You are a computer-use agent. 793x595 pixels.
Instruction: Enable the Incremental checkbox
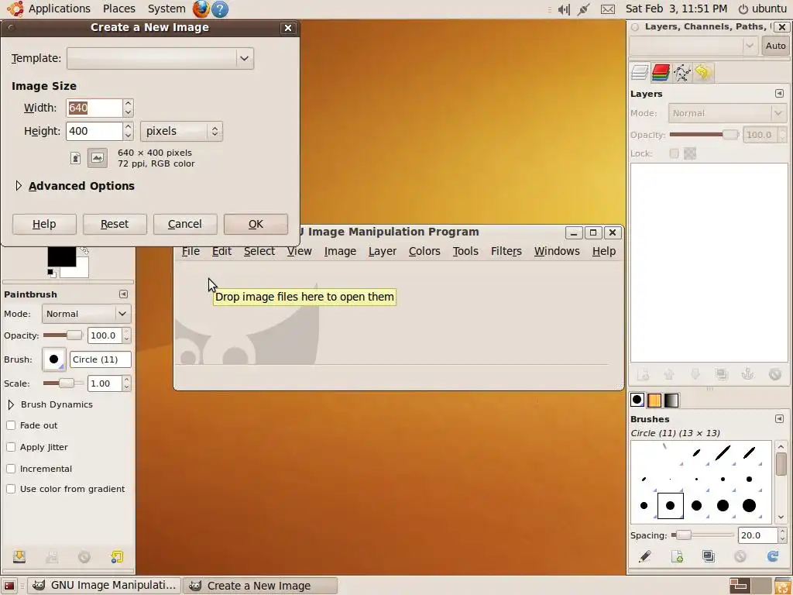[11, 469]
